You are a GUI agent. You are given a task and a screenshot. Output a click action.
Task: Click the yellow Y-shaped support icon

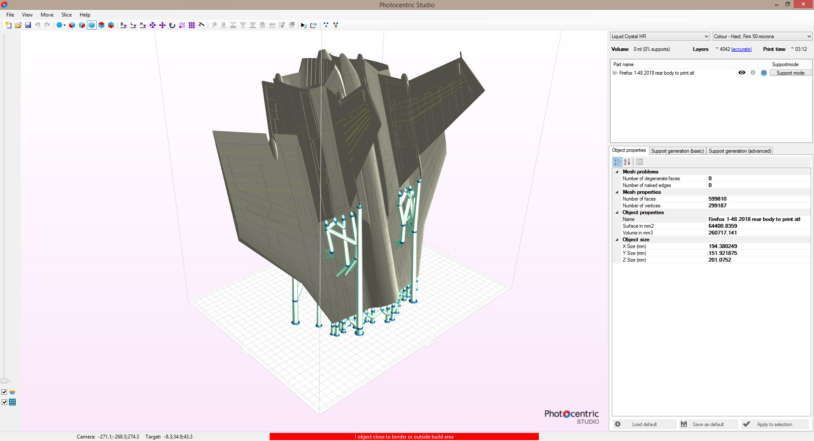tap(335, 25)
